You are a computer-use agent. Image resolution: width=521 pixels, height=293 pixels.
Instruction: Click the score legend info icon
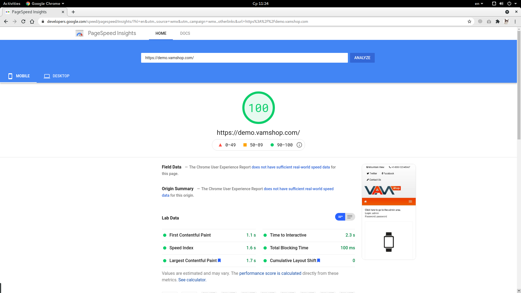tap(299, 145)
